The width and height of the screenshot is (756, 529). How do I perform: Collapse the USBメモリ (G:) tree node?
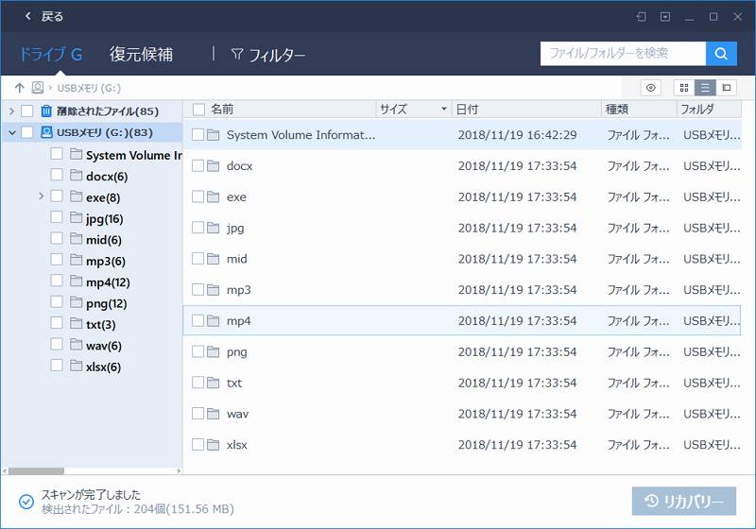coord(11,132)
